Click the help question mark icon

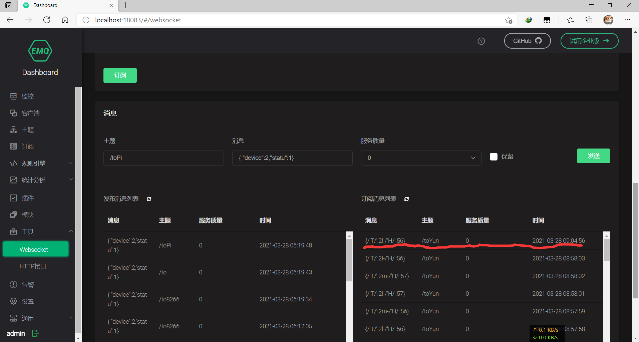[481, 41]
